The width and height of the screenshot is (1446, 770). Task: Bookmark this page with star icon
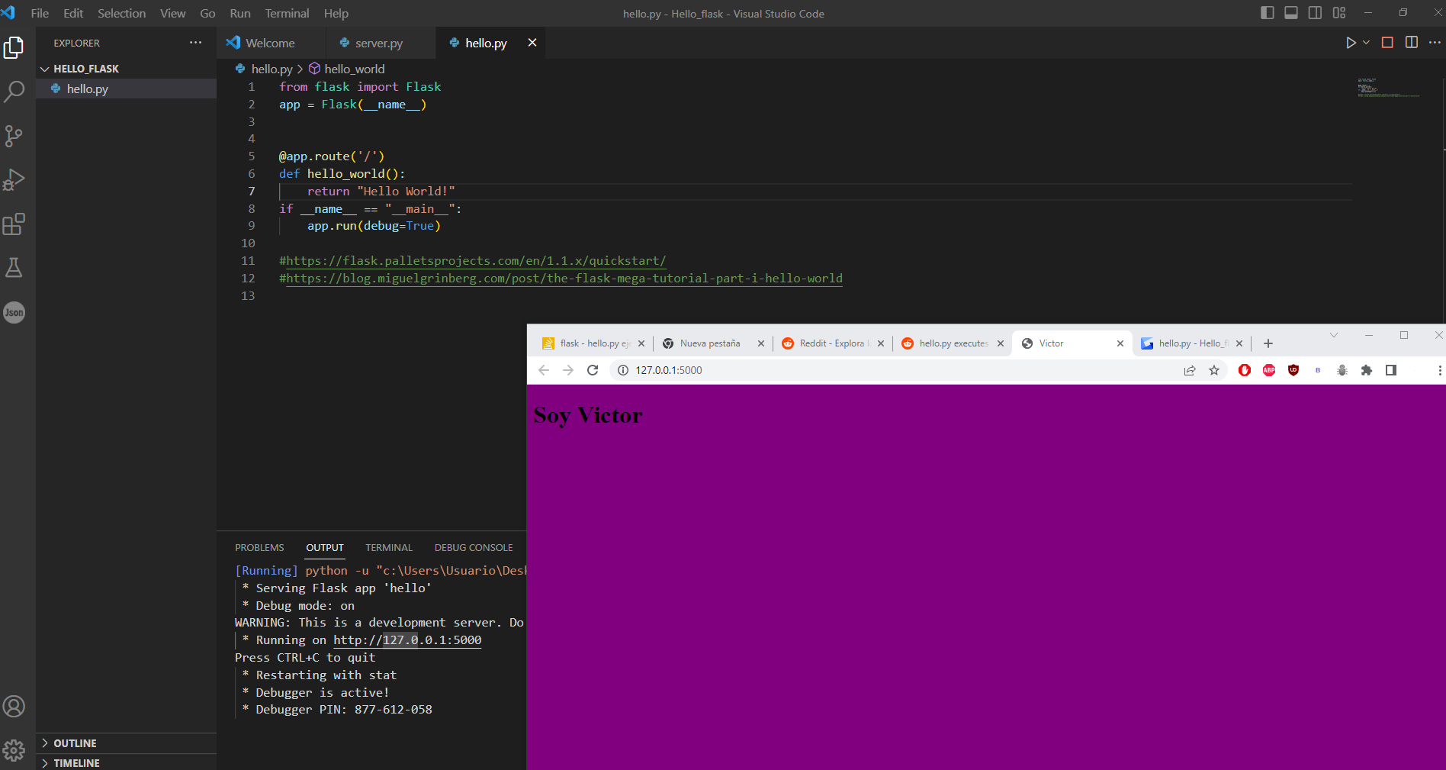coord(1214,370)
